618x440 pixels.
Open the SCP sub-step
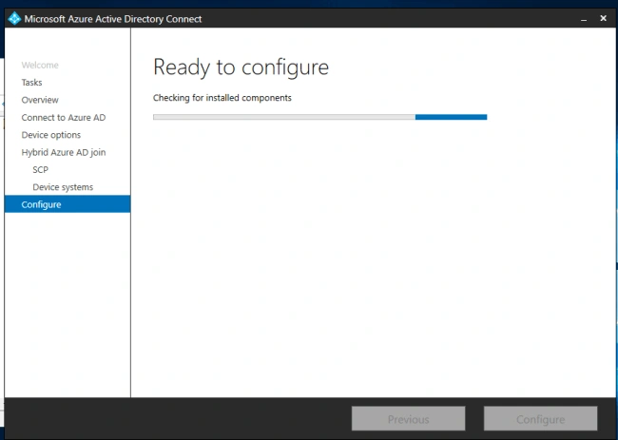click(x=40, y=169)
